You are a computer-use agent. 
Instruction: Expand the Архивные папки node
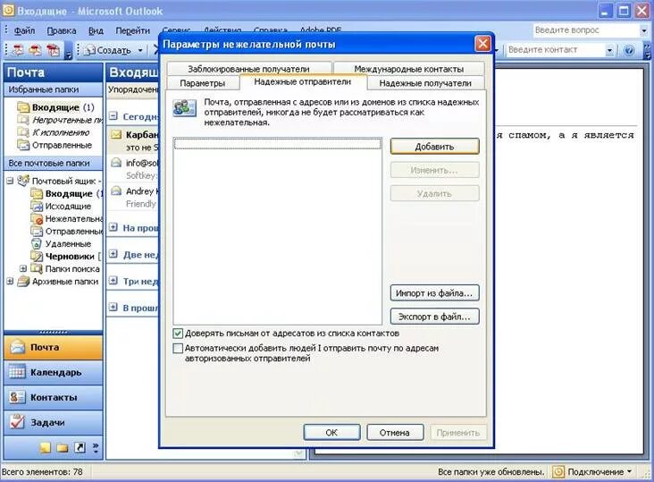click(x=10, y=282)
